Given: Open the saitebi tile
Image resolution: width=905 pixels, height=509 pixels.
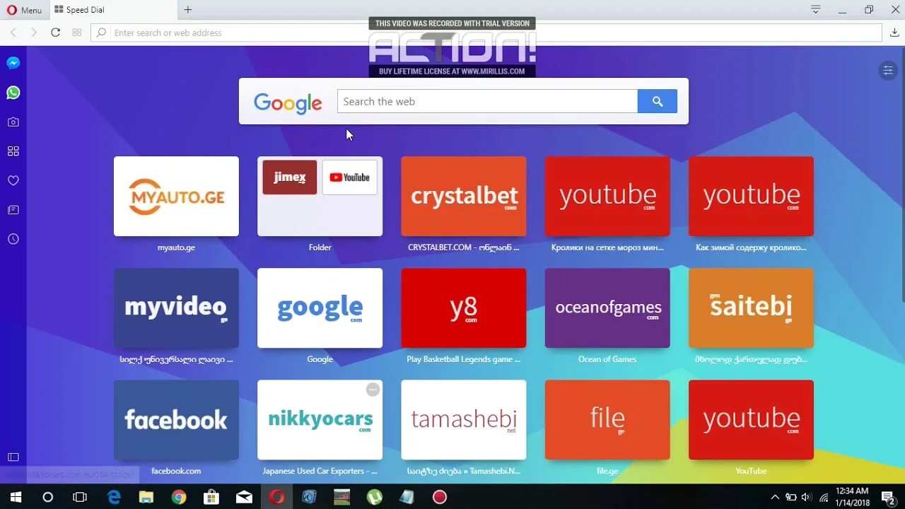Looking at the screenshot, I should click(751, 308).
